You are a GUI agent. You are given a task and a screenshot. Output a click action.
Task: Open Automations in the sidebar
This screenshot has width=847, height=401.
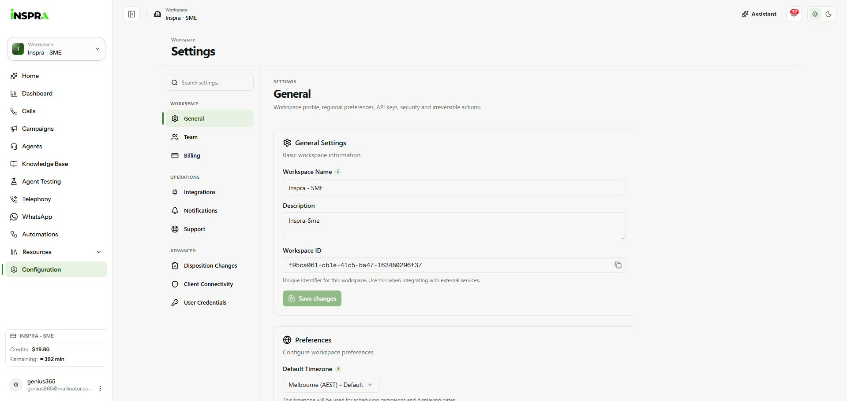pyautogui.click(x=56, y=234)
